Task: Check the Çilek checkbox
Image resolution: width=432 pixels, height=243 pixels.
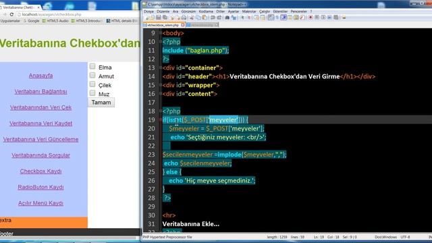Action: click(92, 84)
